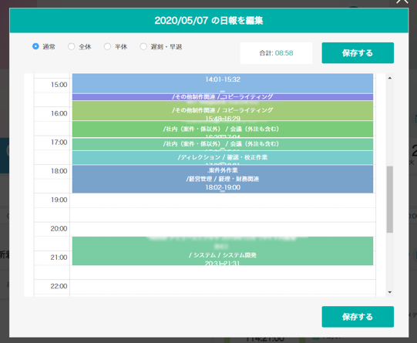This screenshot has height=343, width=417.
Task: Click the bottom 保存する button
Action: tap(358, 317)
